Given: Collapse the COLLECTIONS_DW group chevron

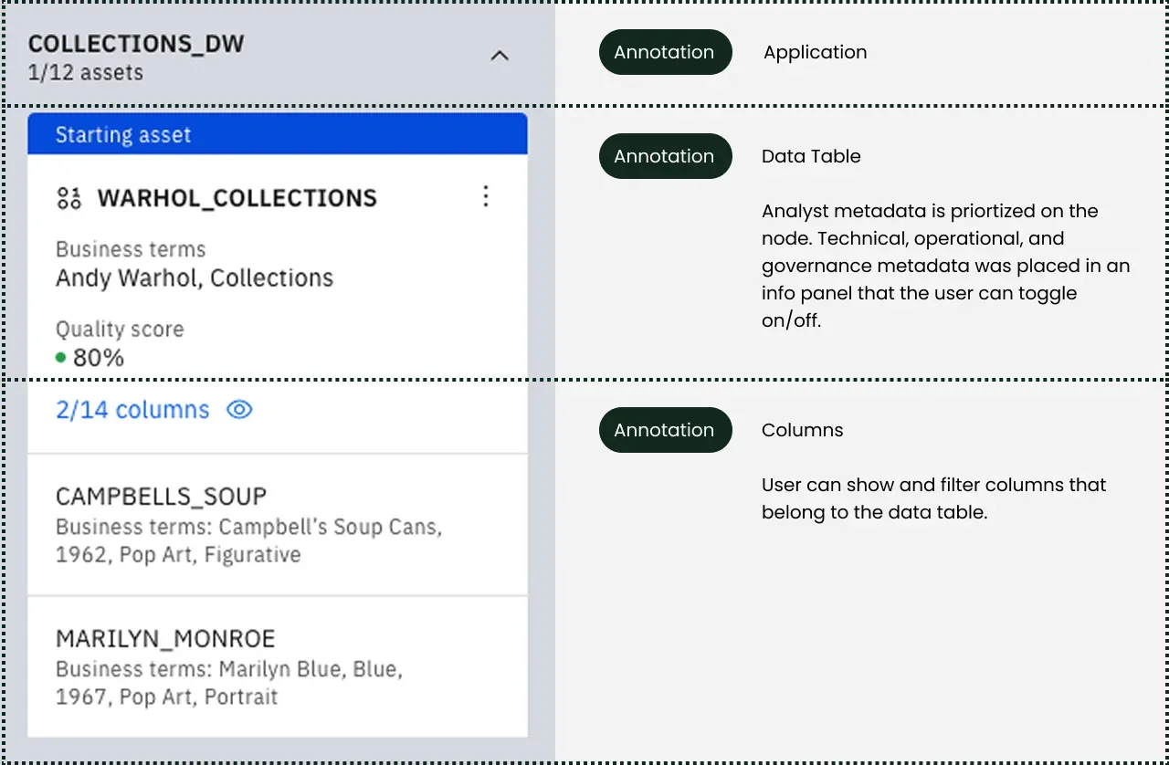Looking at the screenshot, I should pyautogui.click(x=499, y=56).
